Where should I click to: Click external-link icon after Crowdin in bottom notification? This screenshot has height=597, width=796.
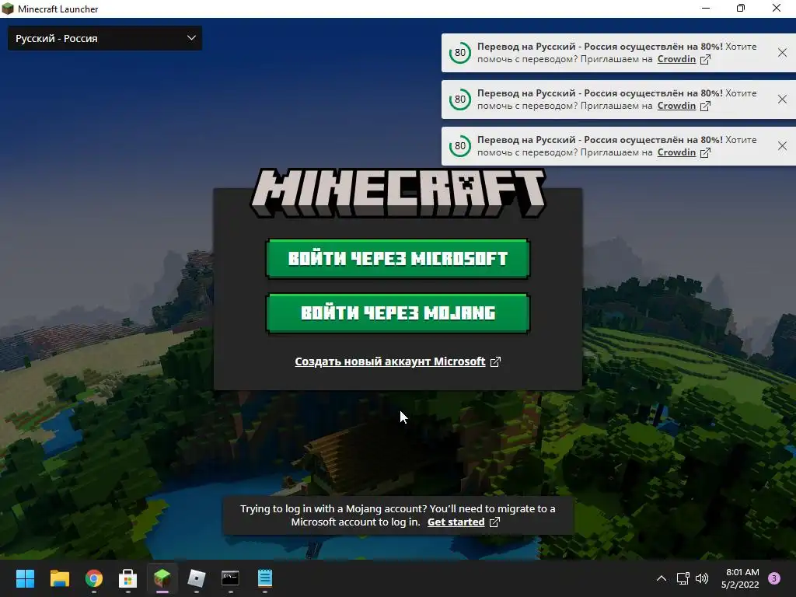click(705, 153)
